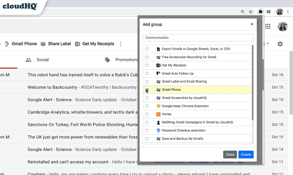
Task: Open the Cambridge Analytica whistle-blowers email
Action: (x=83, y=112)
